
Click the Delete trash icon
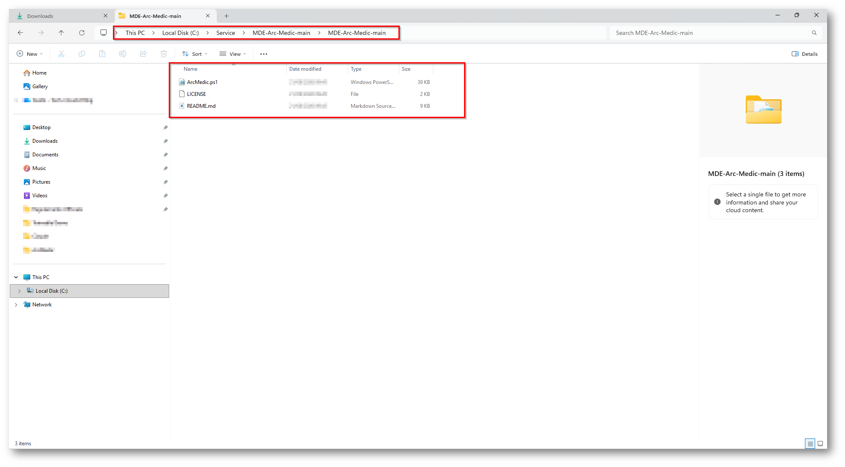tap(164, 54)
